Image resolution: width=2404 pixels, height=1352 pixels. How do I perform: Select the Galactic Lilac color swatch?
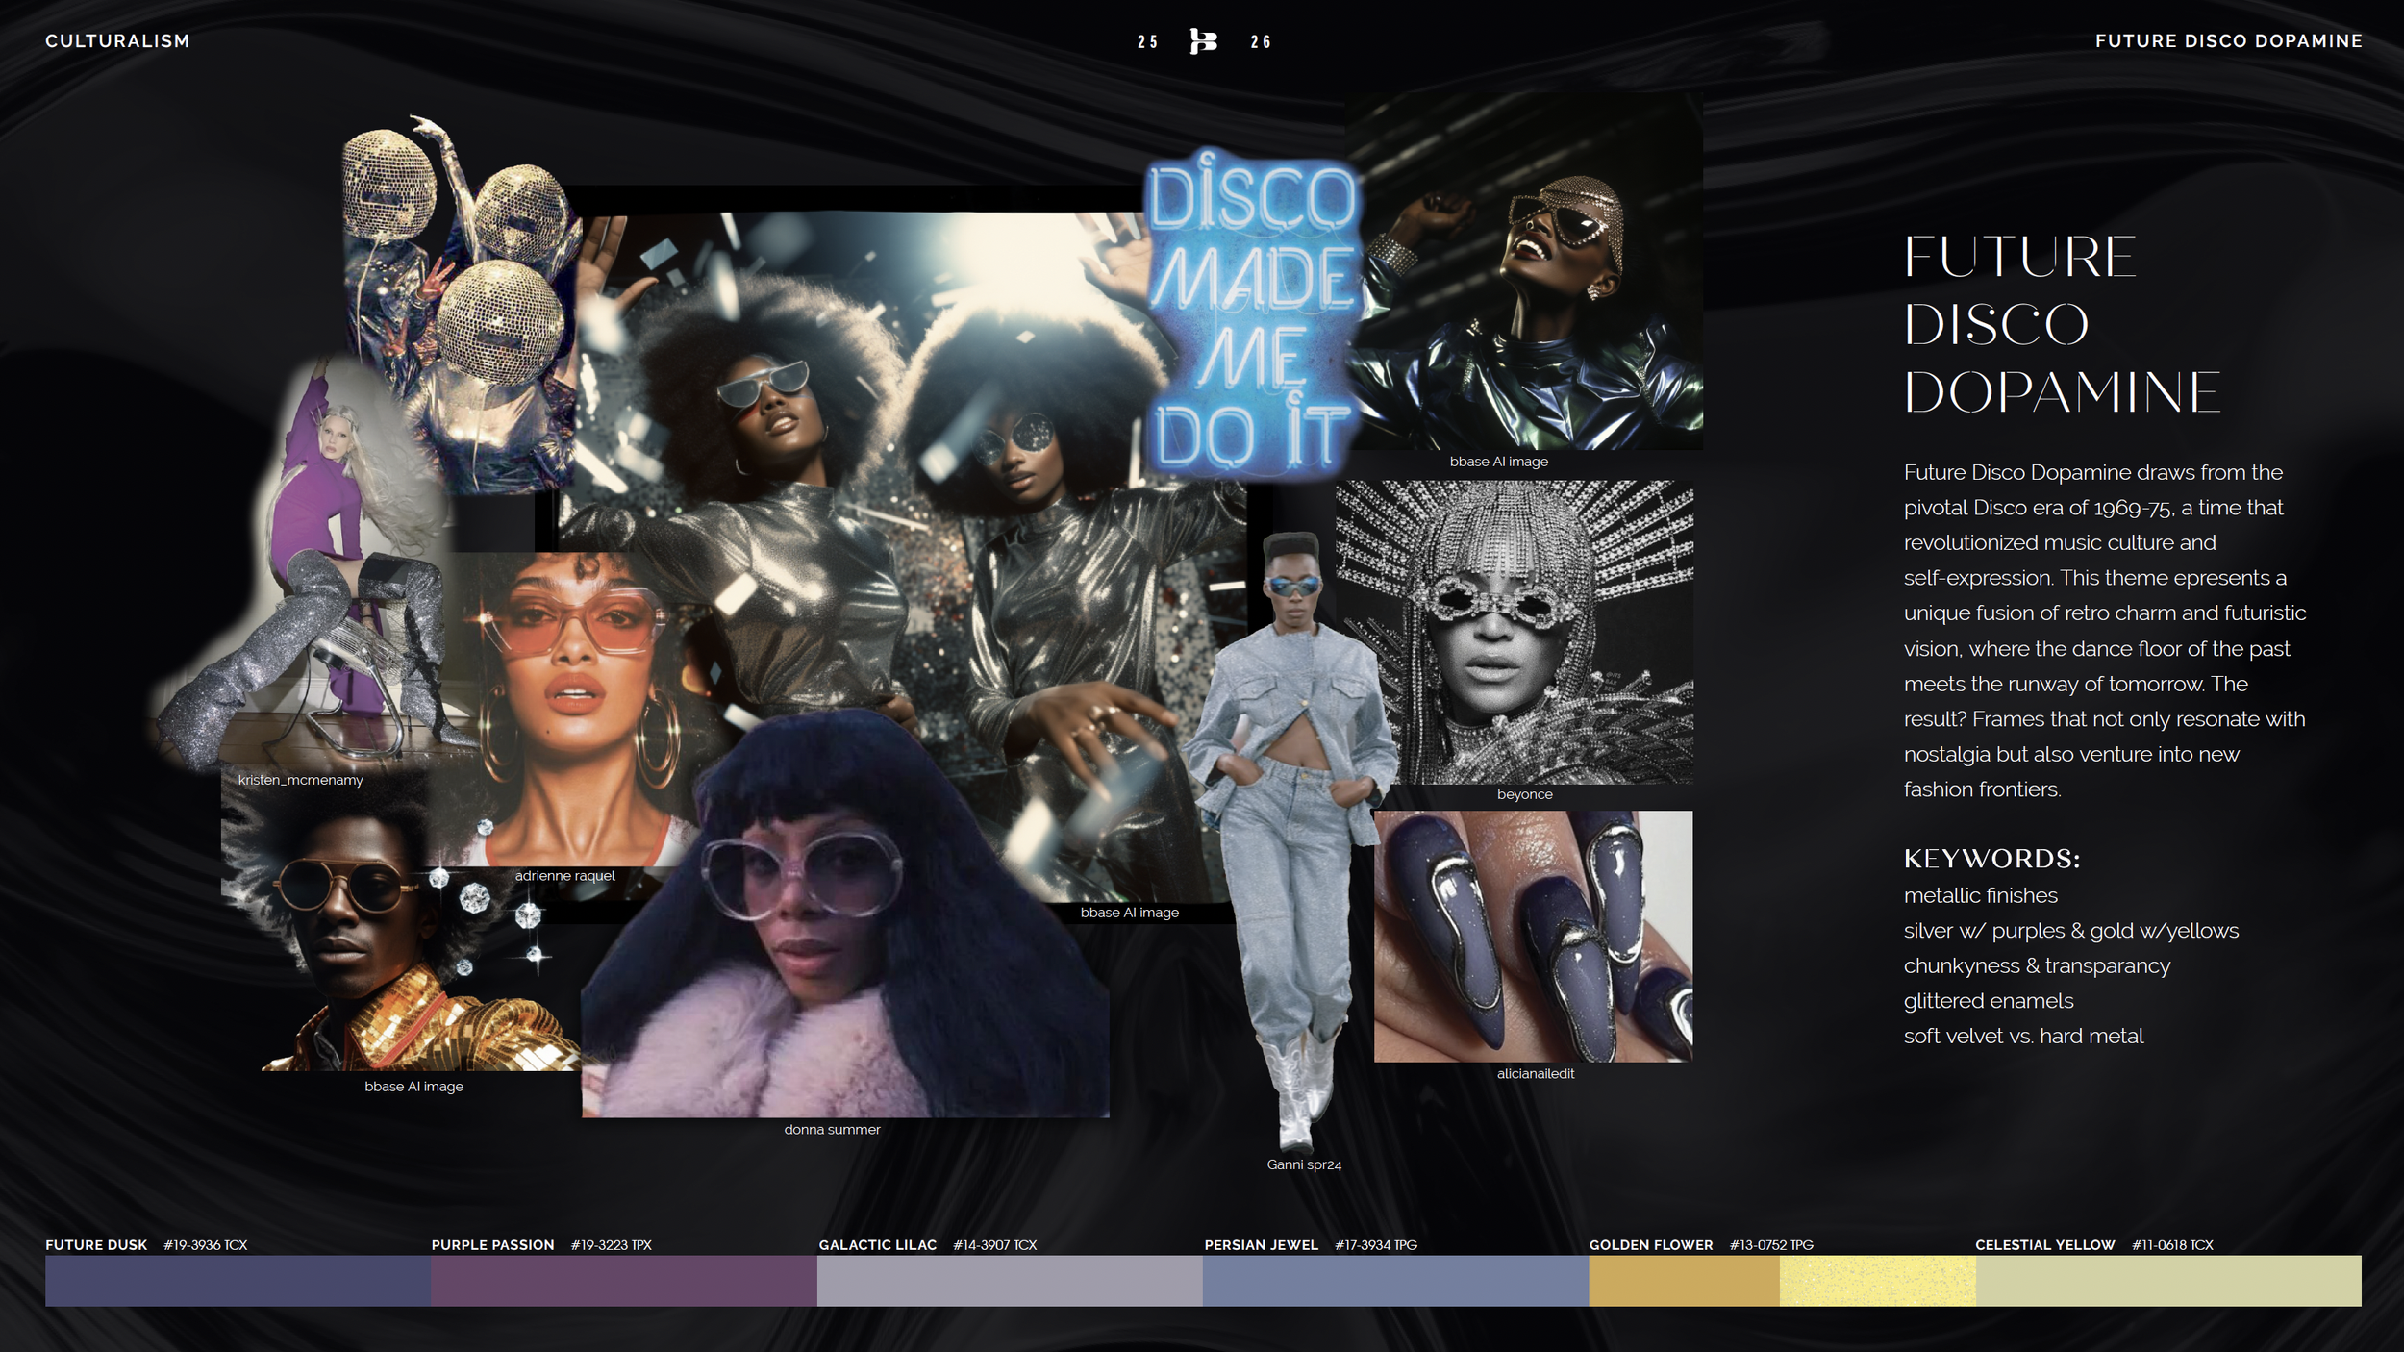1010,1280
